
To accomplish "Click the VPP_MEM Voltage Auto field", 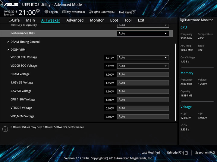I will 143,116.
